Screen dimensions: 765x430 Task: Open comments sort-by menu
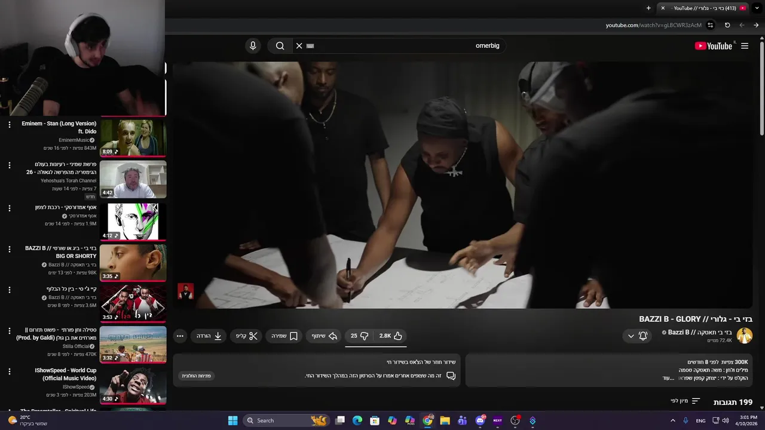685,401
